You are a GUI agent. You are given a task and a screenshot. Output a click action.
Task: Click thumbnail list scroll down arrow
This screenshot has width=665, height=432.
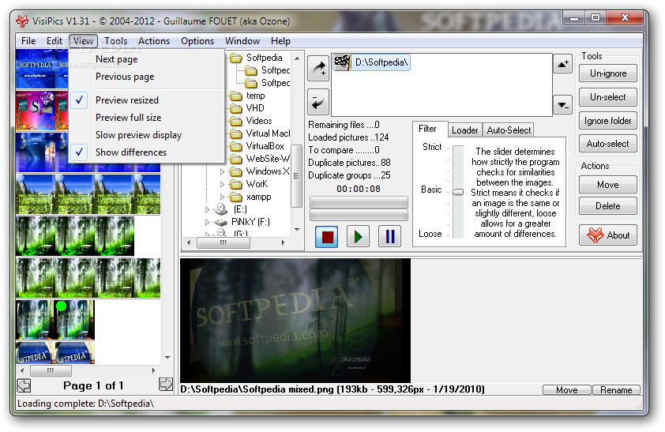coord(167,358)
